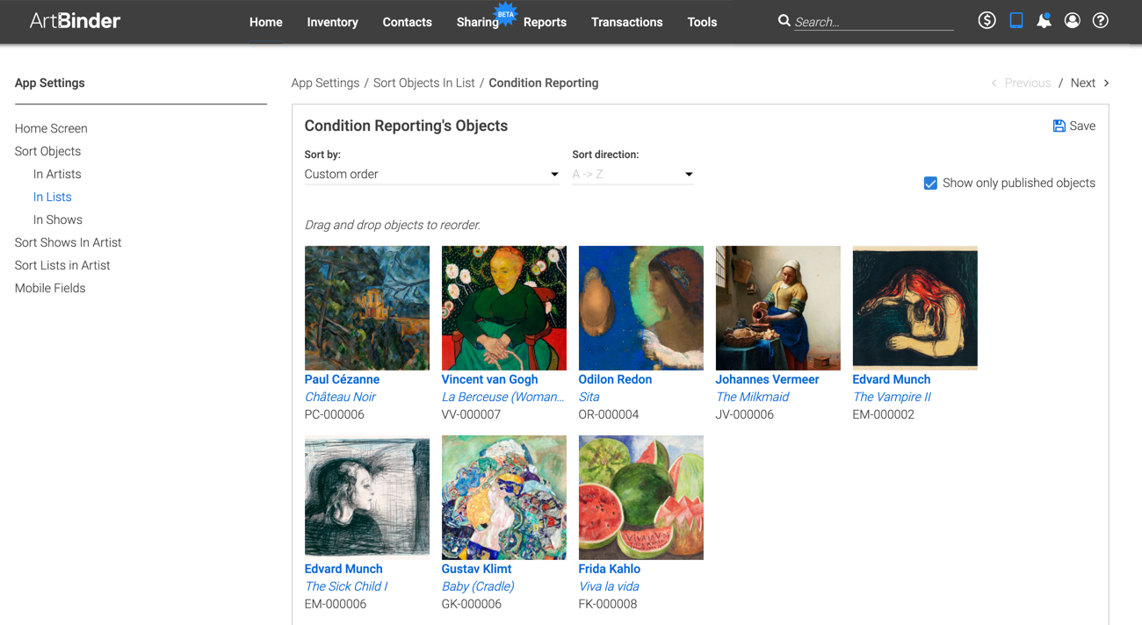This screenshot has height=625, width=1142.
Task: Open the La Berceuse title link
Action: coord(502,397)
